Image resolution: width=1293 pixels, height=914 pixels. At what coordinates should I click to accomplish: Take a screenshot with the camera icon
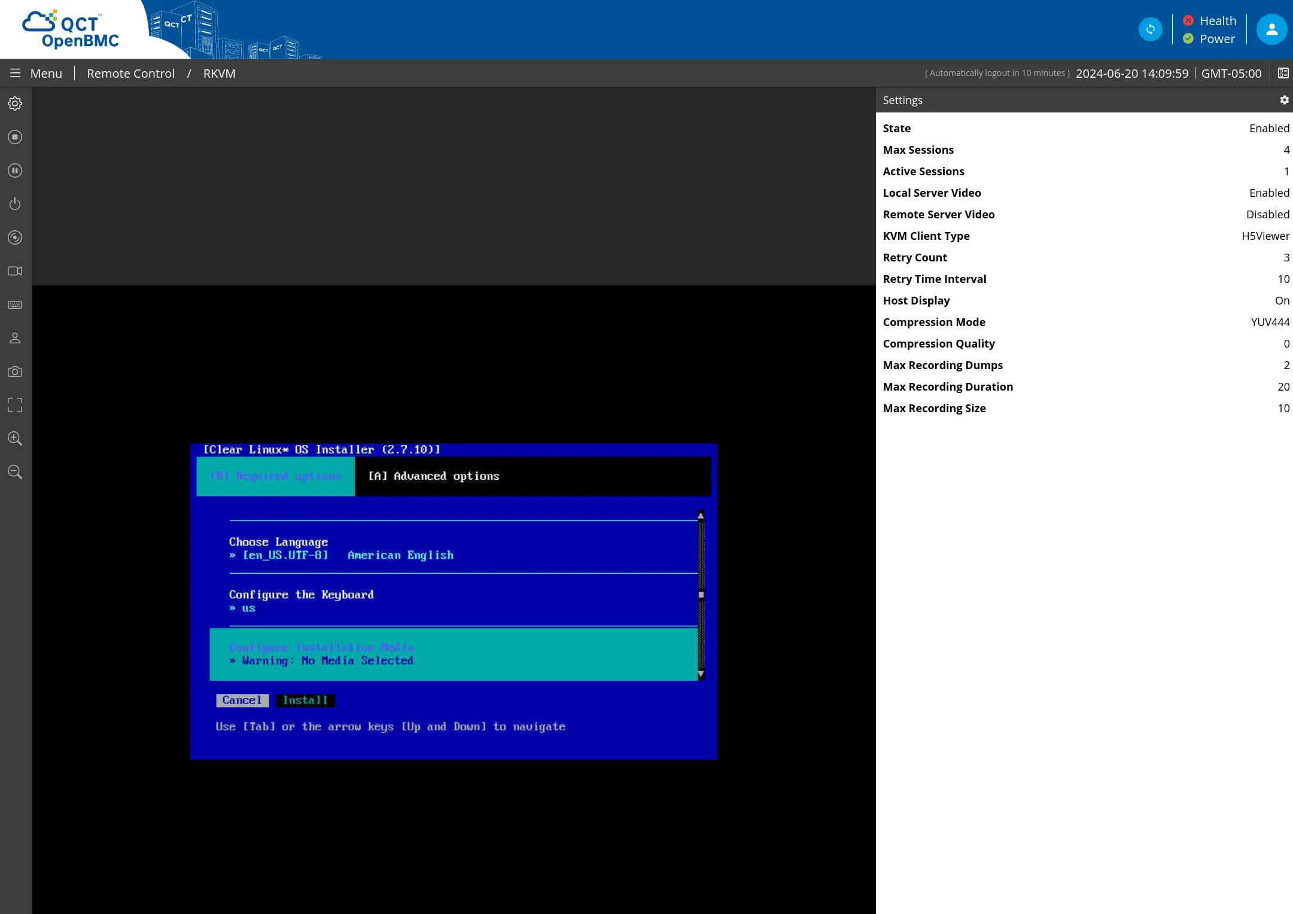click(15, 371)
